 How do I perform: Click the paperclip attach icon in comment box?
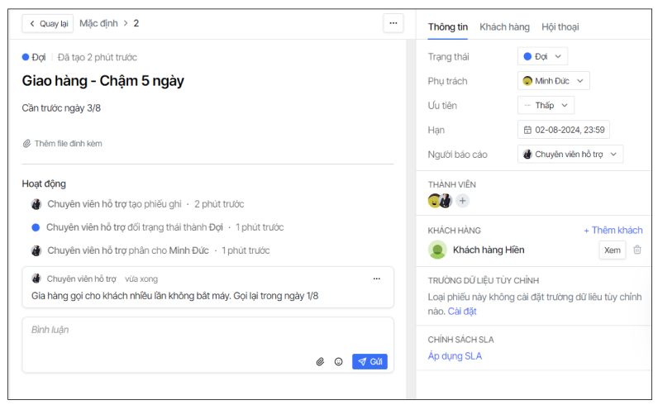click(x=320, y=362)
